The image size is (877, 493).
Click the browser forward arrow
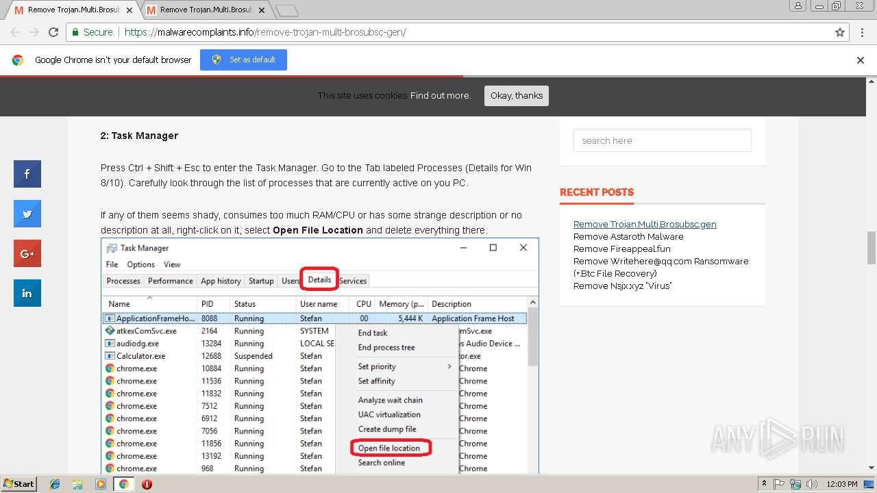[34, 32]
